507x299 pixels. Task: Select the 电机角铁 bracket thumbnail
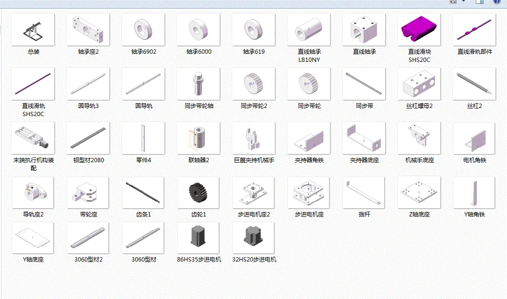(x=474, y=138)
